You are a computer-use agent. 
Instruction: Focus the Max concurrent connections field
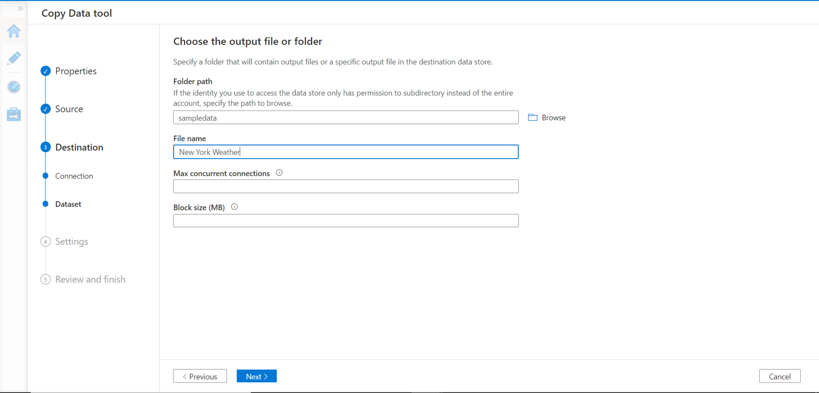(x=346, y=186)
